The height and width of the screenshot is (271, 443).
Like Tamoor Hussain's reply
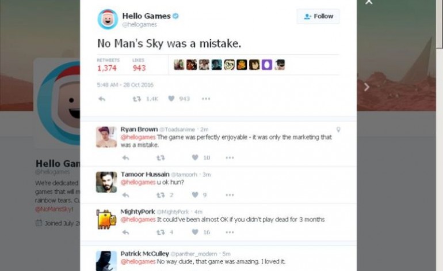click(195, 195)
